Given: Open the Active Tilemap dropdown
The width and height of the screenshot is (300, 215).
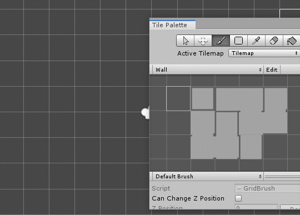Looking at the screenshot, I should pos(264,53).
